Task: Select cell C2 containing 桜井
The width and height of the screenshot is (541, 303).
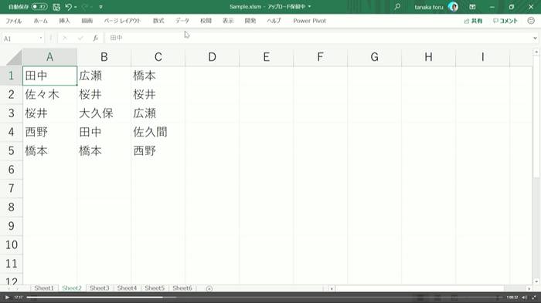Action: 158,94
